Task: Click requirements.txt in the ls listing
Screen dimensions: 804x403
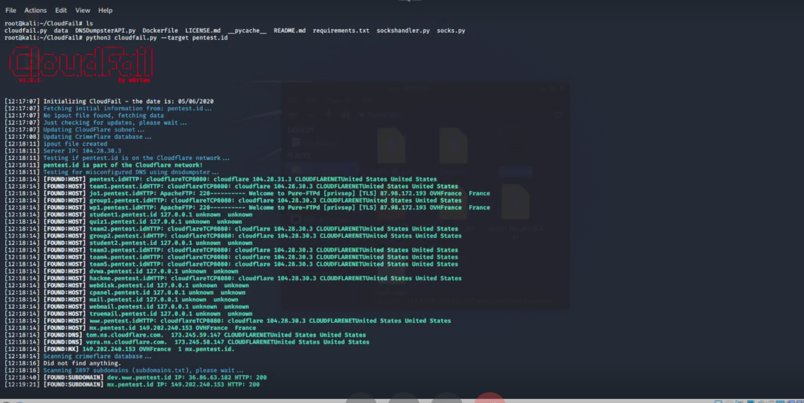Action: (x=341, y=31)
